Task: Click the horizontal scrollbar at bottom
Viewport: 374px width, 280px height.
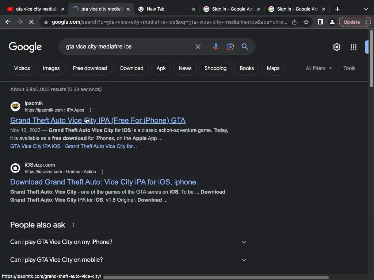Action: (215, 277)
